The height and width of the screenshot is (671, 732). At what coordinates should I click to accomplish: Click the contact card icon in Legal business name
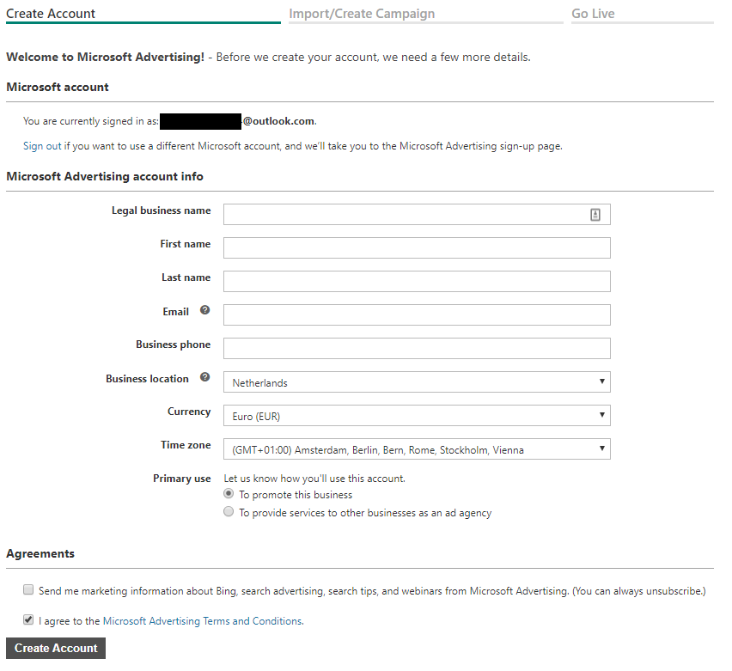tap(595, 214)
